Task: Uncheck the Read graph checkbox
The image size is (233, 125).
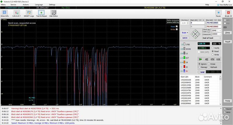Action: click(x=177, y=26)
